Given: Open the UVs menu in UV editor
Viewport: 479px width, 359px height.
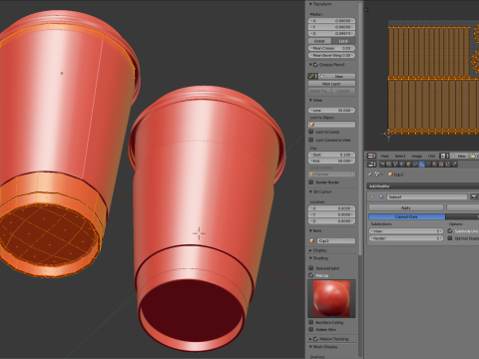Looking at the screenshot, I should tap(431, 156).
